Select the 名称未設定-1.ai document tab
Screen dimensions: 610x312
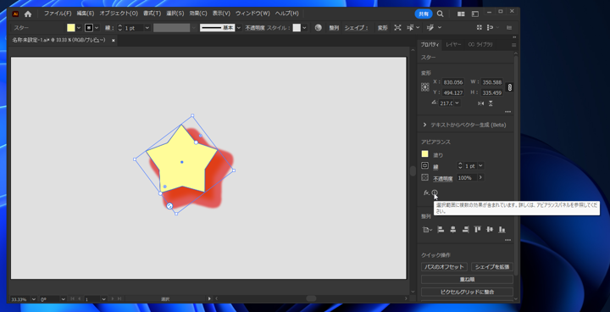(x=58, y=40)
